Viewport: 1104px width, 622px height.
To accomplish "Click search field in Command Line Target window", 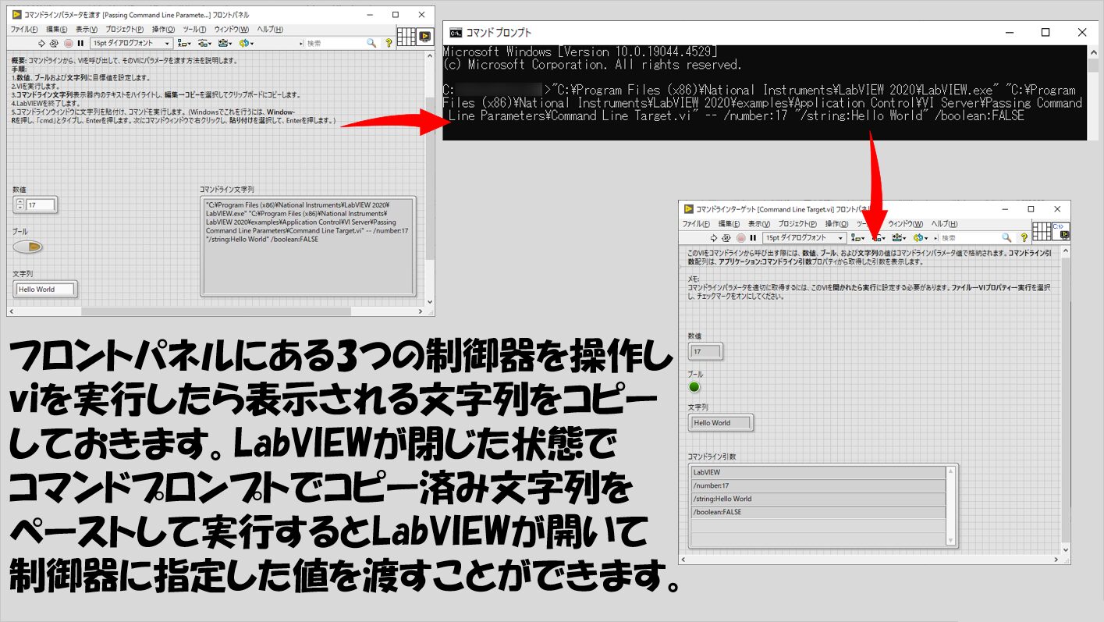I will coord(969,238).
